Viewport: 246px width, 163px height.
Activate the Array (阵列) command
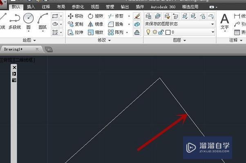(116, 32)
